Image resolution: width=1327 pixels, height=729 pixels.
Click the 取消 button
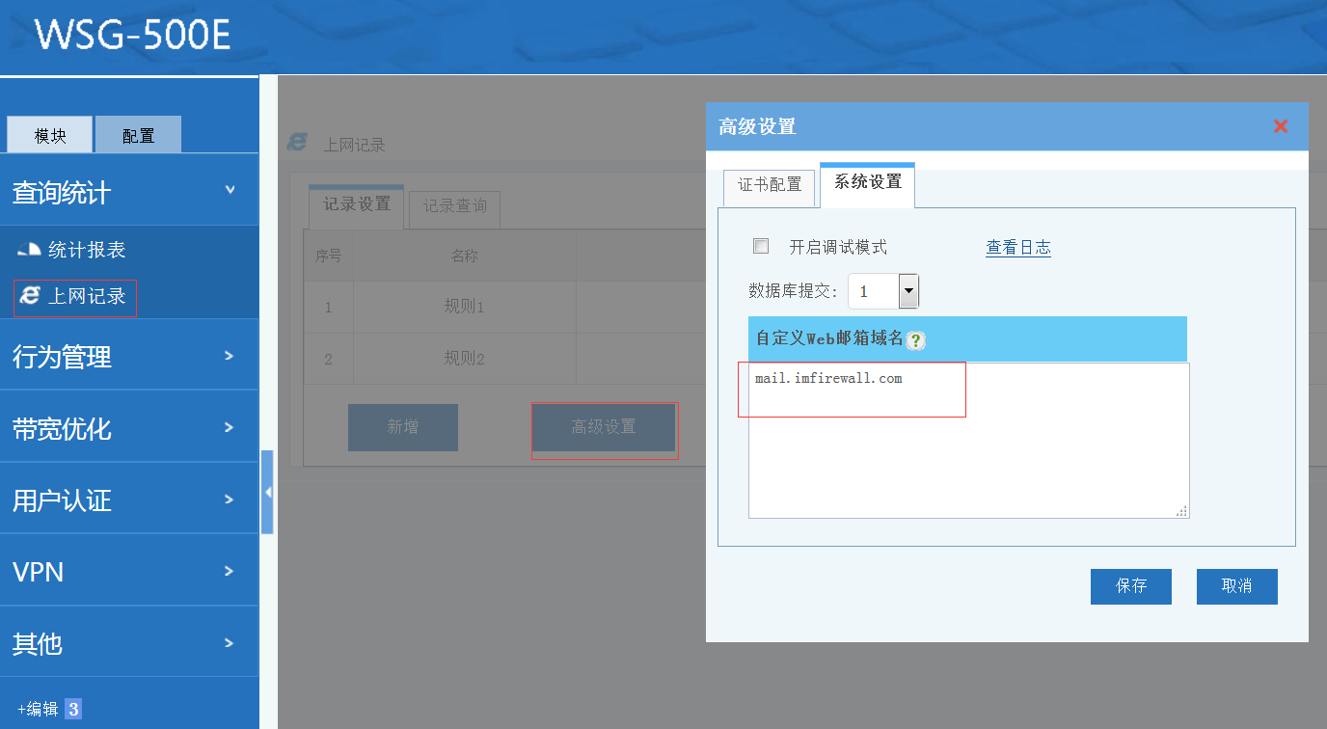1236,586
